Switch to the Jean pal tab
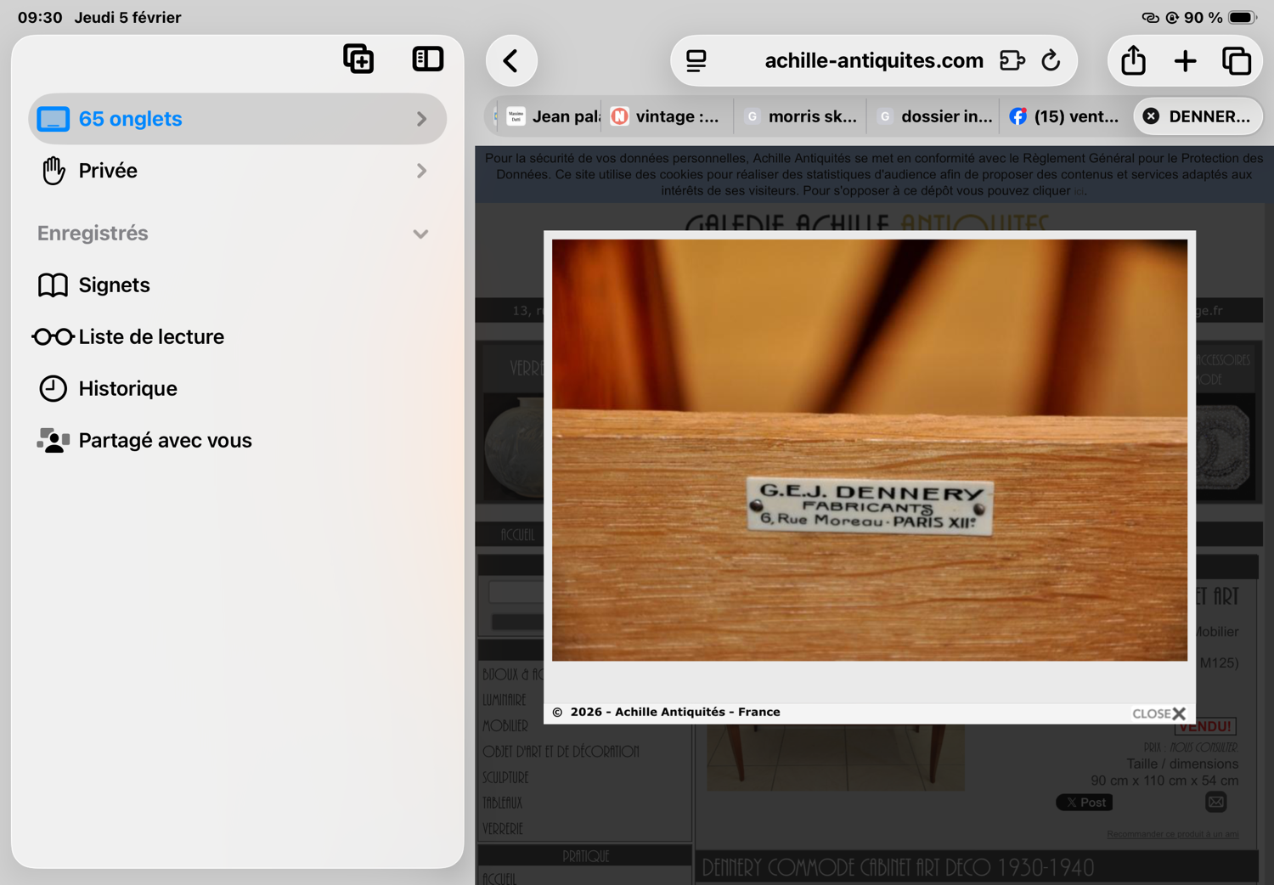 550,116
